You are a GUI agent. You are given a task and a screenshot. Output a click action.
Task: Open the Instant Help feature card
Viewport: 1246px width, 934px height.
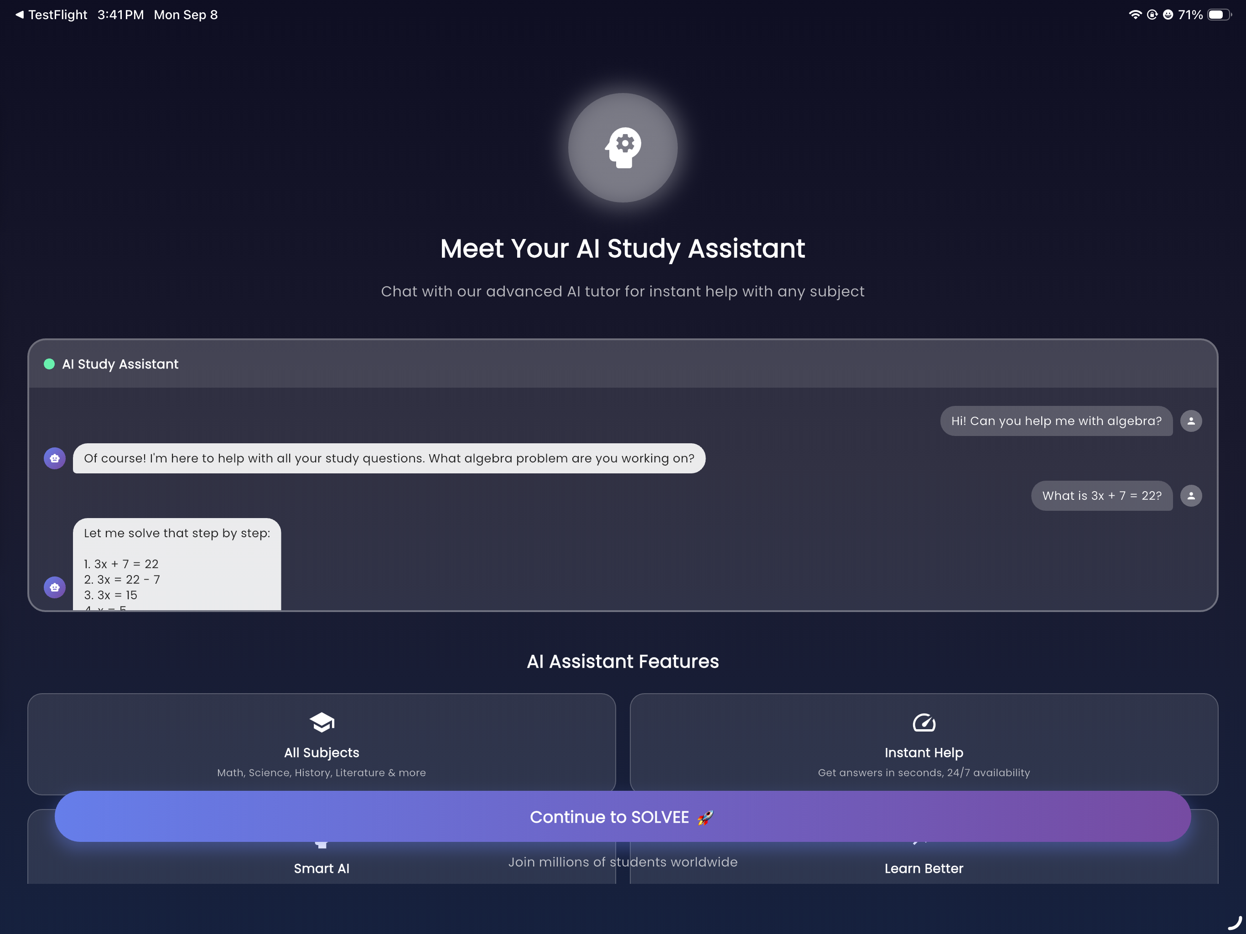tap(924, 743)
